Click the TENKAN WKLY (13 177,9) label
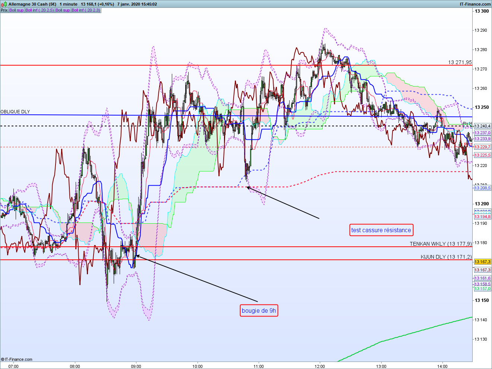The height and width of the screenshot is (369, 492). click(441, 244)
